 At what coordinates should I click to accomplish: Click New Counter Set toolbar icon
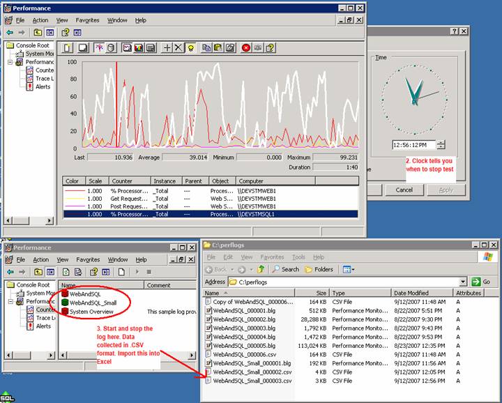(x=68, y=47)
